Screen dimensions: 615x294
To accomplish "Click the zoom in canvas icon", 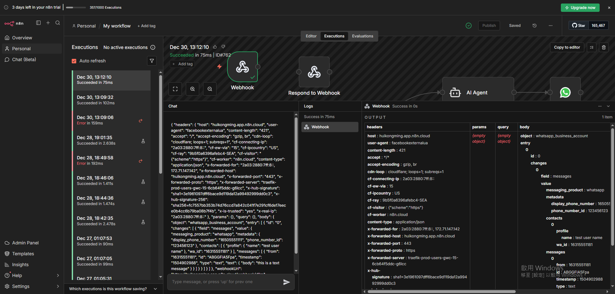I will [193, 89].
